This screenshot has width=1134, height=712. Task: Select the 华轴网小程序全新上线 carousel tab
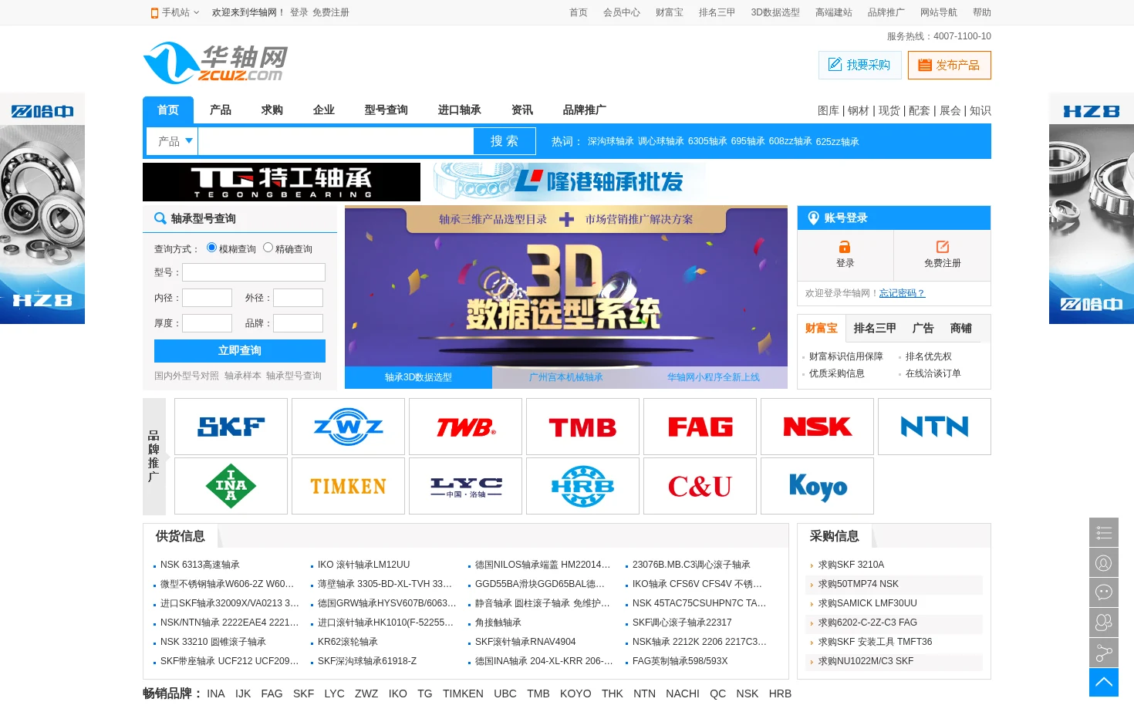(714, 377)
